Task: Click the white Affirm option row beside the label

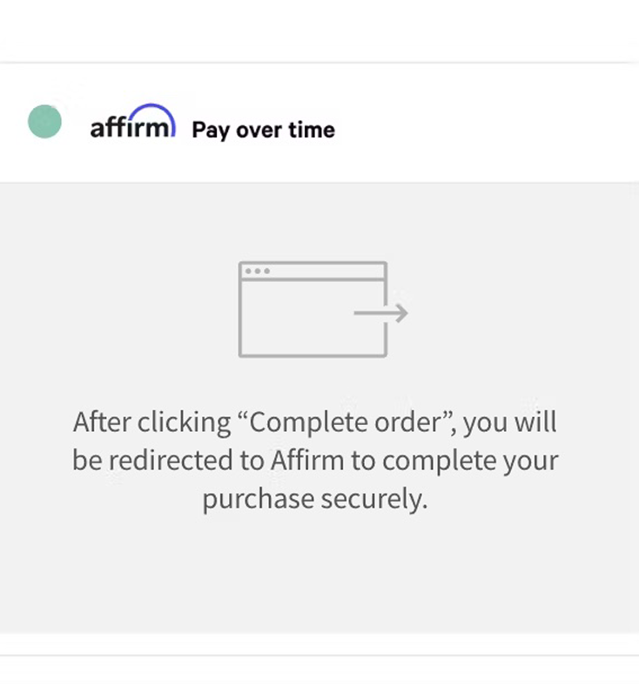Action: click(x=487, y=123)
